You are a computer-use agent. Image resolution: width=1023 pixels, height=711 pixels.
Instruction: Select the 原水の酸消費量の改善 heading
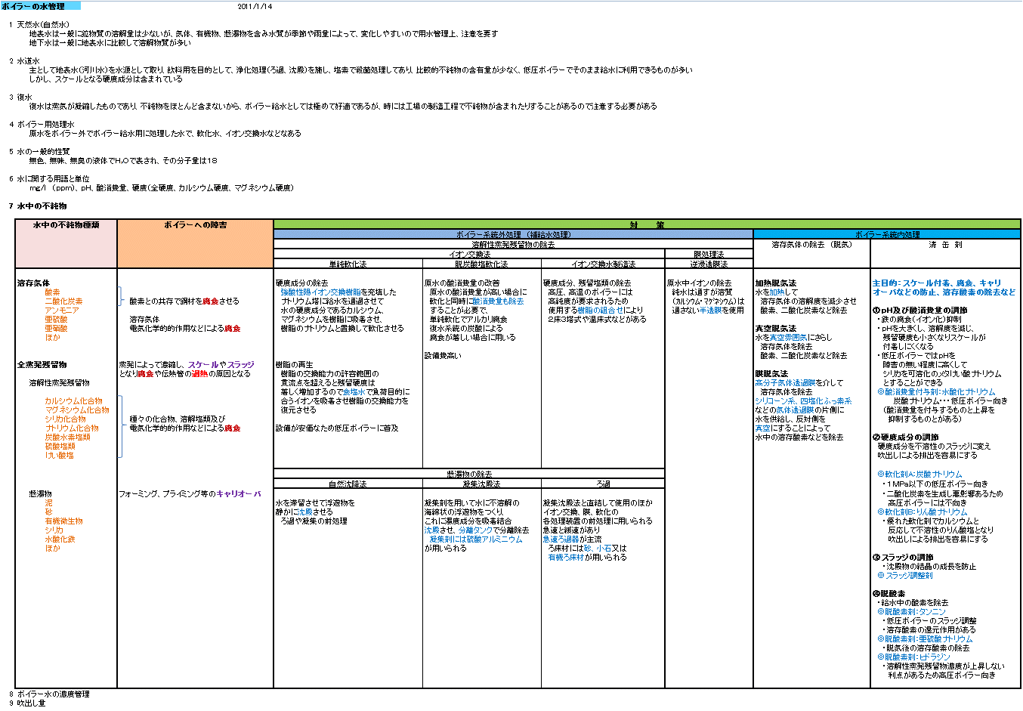tap(462, 283)
